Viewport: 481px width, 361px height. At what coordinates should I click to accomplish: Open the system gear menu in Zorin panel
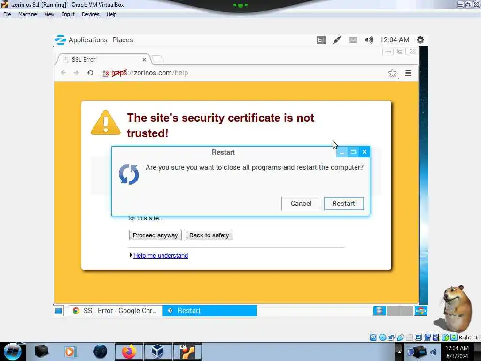point(420,40)
